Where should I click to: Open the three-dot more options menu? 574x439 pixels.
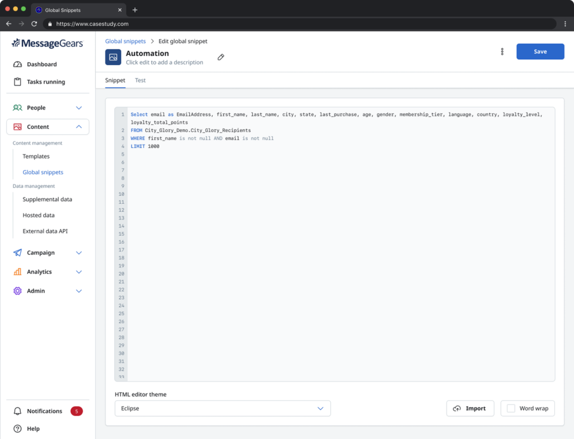[x=502, y=52]
